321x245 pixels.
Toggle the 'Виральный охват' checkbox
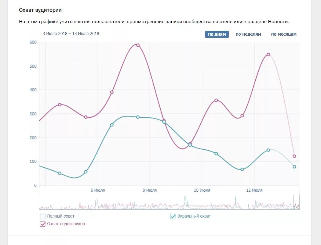(173, 216)
